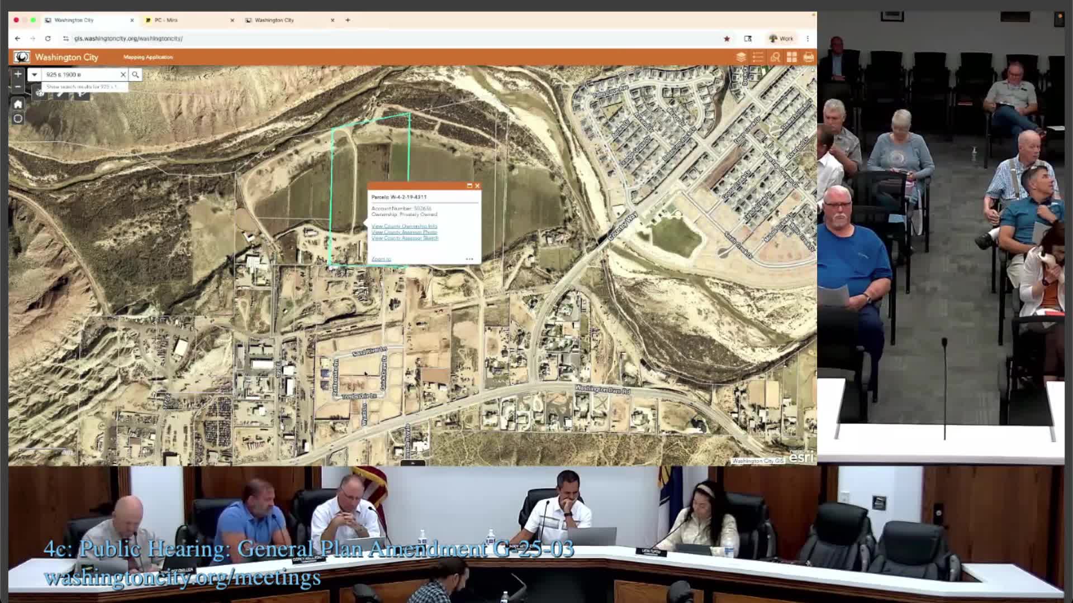Switch to the PC - Miro tab
1073x603 pixels.
187,20
